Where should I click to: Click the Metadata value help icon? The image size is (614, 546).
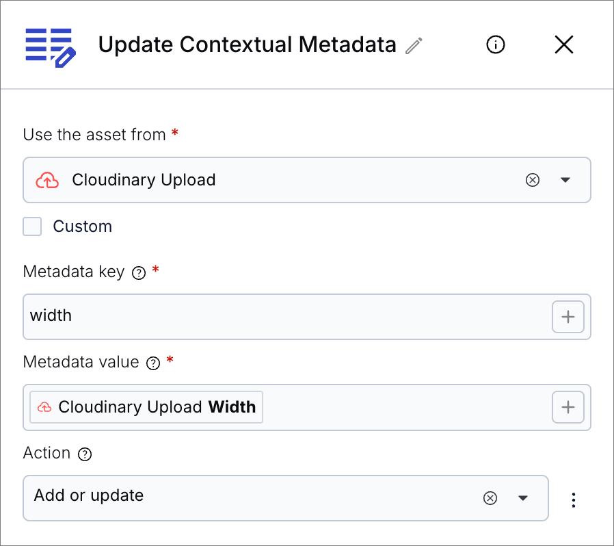153,363
